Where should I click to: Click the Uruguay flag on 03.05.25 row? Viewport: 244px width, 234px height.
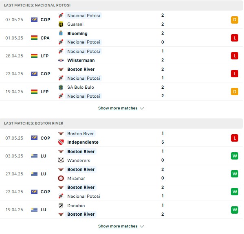[x=34, y=156]
